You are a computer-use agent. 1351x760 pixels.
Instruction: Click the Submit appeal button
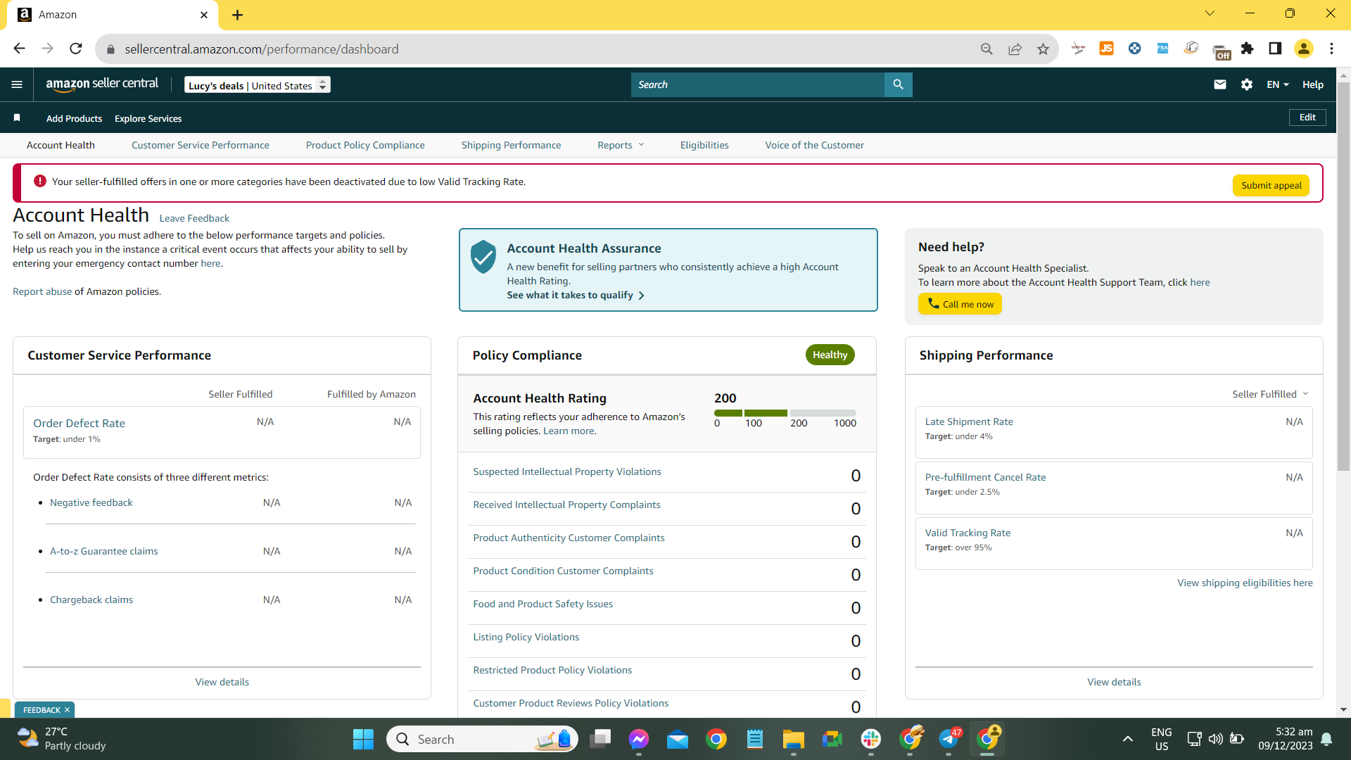[1271, 185]
